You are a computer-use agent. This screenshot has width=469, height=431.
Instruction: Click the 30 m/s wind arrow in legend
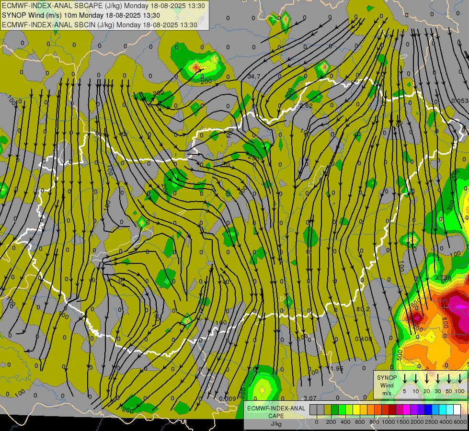(x=437, y=379)
